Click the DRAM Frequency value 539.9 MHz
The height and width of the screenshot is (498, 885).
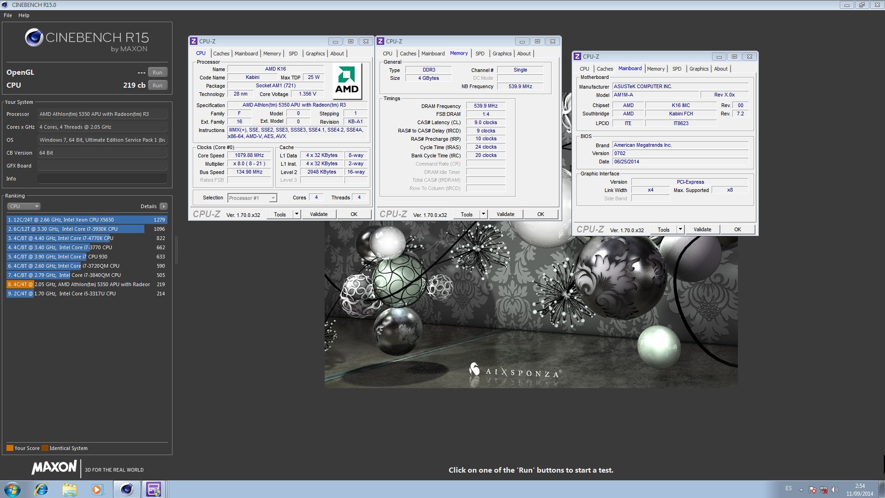tap(486, 106)
